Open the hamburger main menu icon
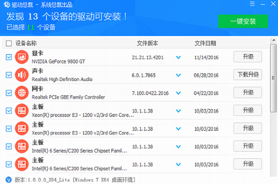The height and width of the screenshot is (184, 278). [x=252, y=4]
